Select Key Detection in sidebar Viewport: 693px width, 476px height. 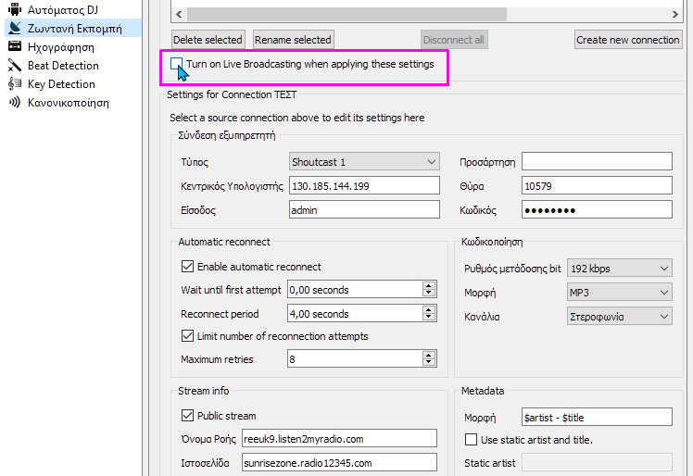tap(61, 84)
